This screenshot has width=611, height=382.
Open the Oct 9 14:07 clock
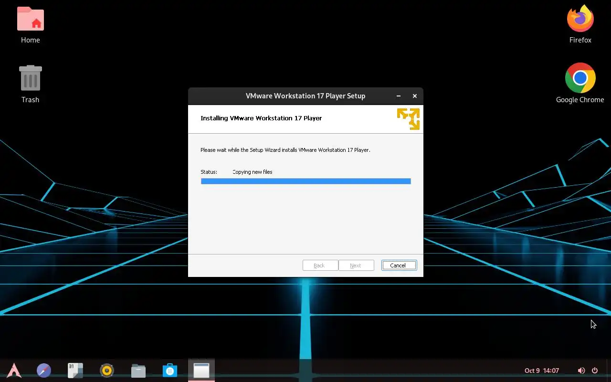tap(542, 371)
